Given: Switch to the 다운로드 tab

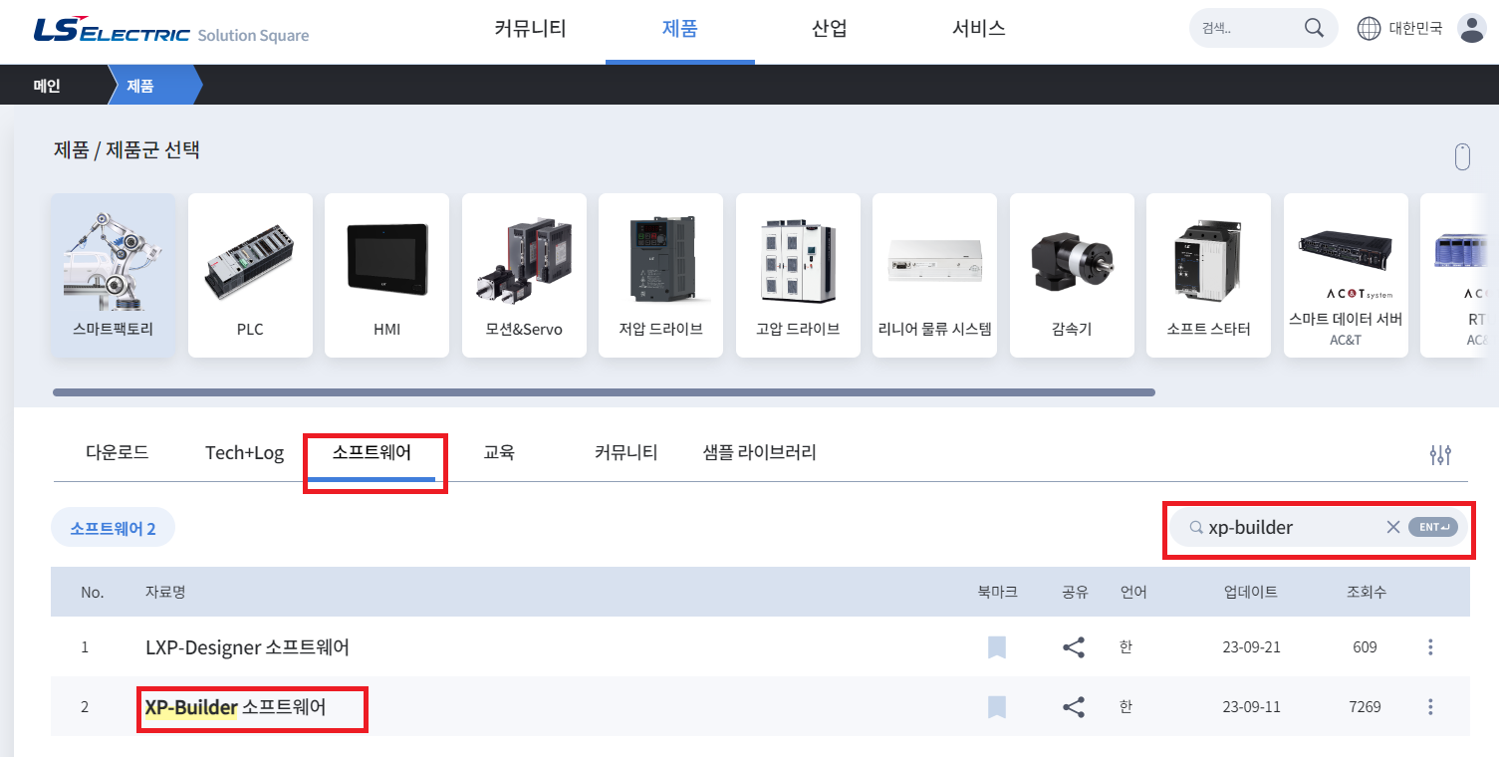Looking at the screenshot, I should click(118, 452).
